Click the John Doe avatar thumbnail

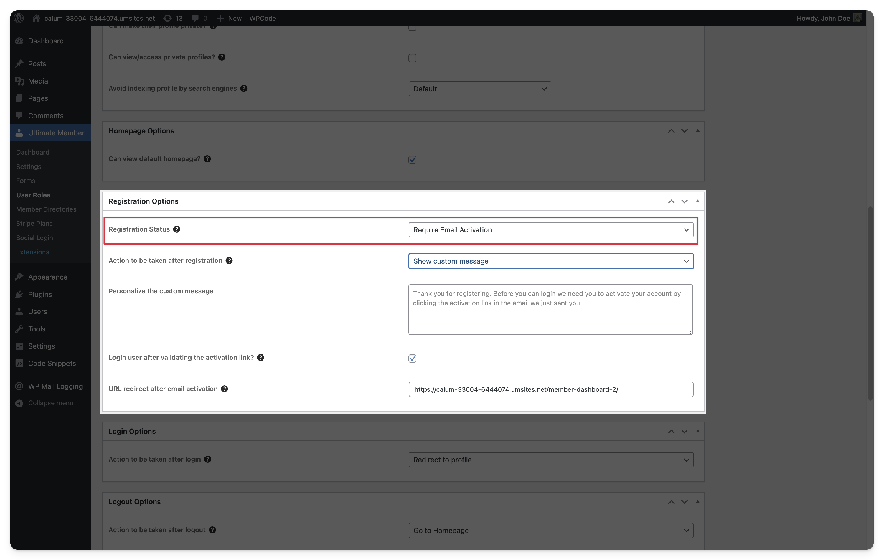click(x=857, y=18)
